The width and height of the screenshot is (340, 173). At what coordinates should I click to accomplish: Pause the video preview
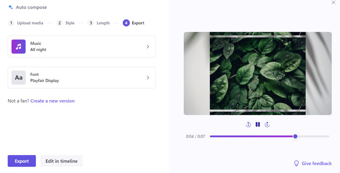pyautogui.click(x=258, y=125)
